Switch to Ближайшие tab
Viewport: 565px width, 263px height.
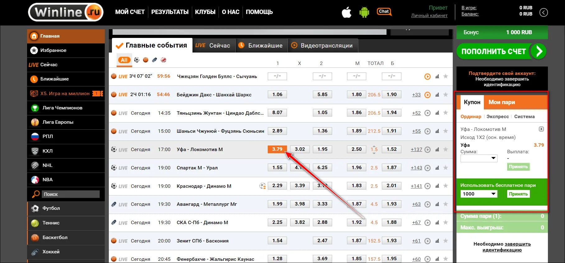tap(261, 46)
